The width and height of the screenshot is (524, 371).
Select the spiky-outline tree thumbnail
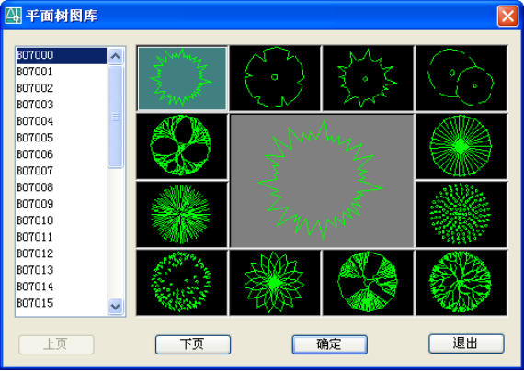click(182, 78)
